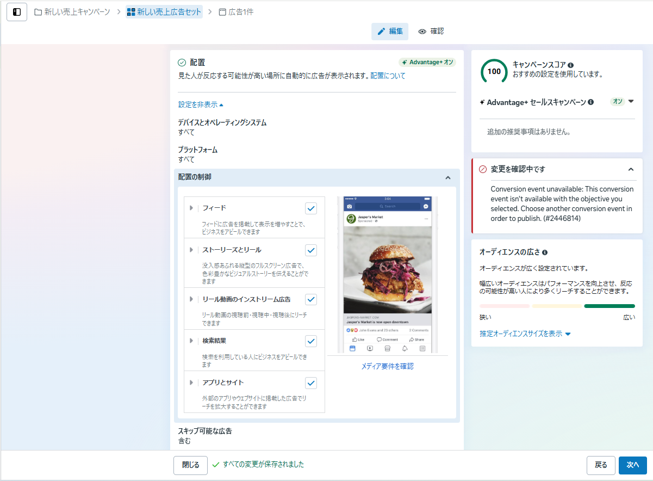Click info icon beside Advantage+ セールスキャンペーン

point(590,102)
